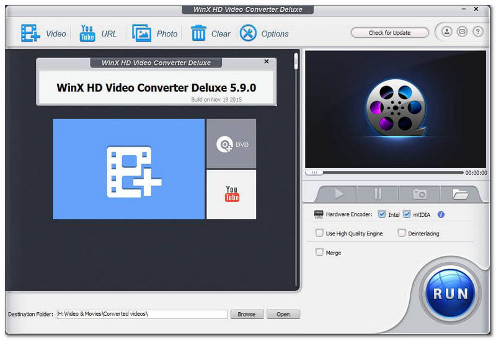Pause the preview video

(378, 194)
